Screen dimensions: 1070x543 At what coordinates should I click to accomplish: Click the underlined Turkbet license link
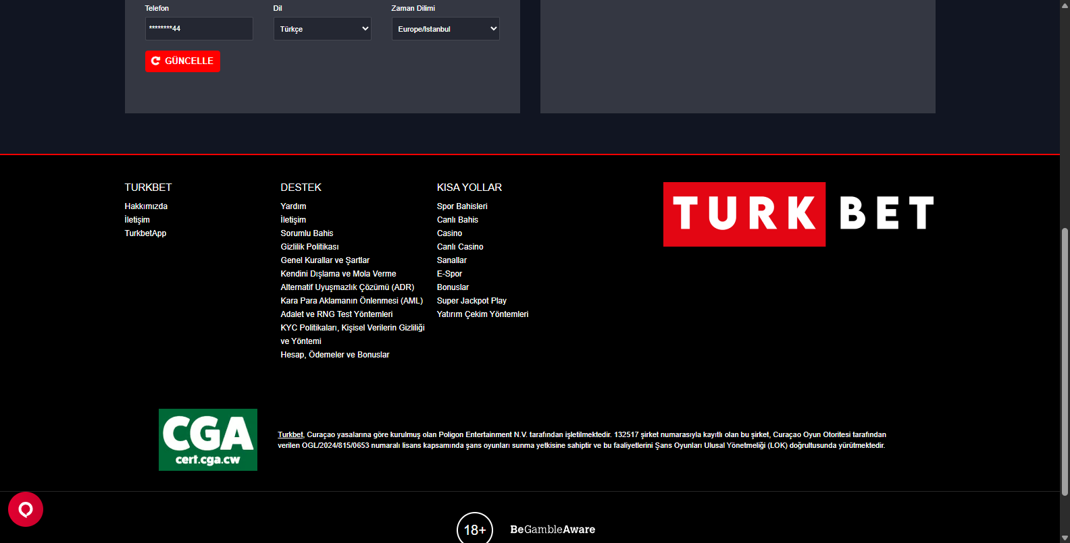(290, 435)
